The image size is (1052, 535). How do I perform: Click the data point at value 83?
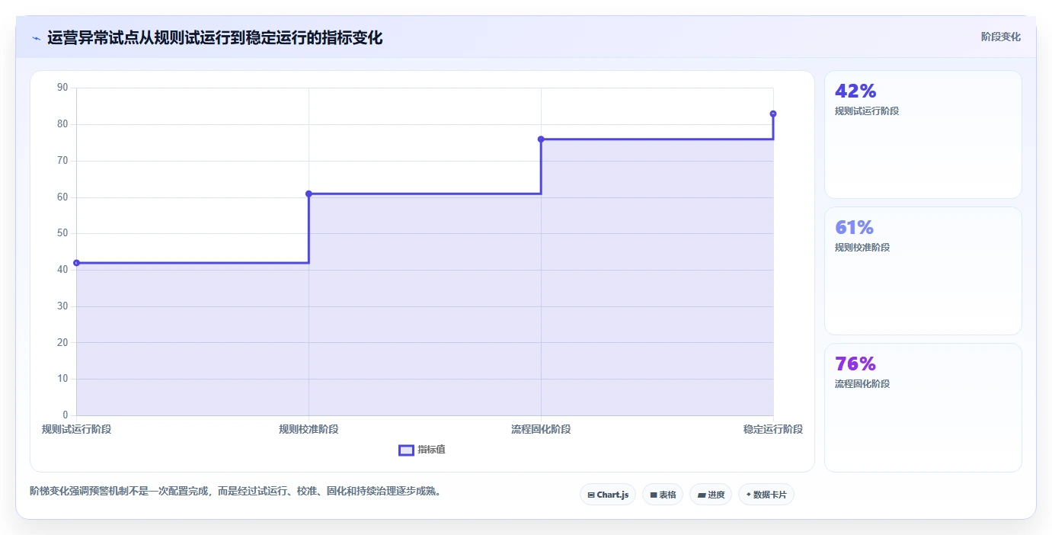pyautogui.click(x=773, y=114)
